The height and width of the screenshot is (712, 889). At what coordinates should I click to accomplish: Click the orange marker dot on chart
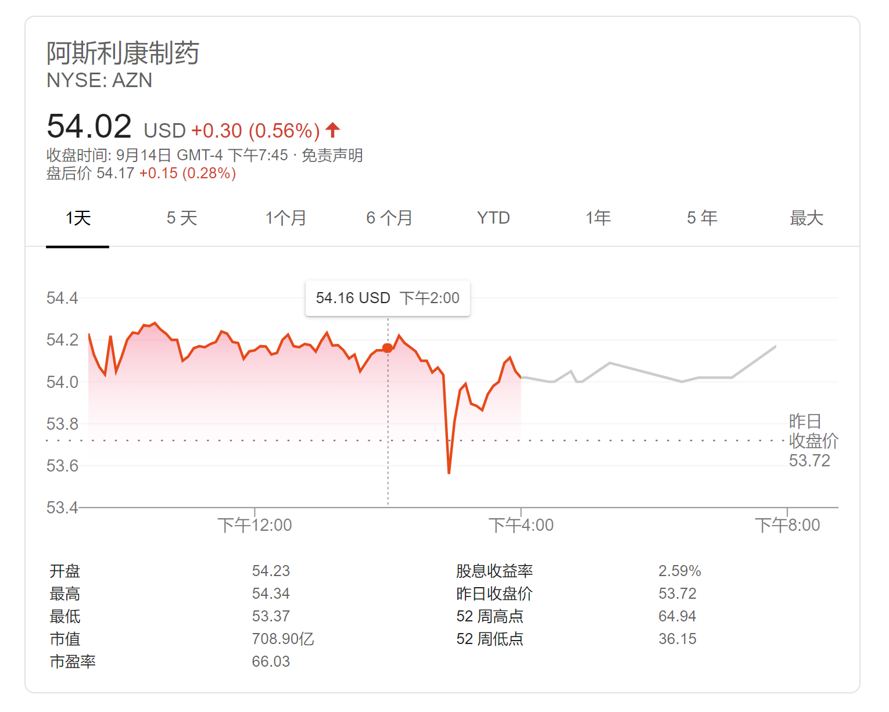click(x=388, y=348)
